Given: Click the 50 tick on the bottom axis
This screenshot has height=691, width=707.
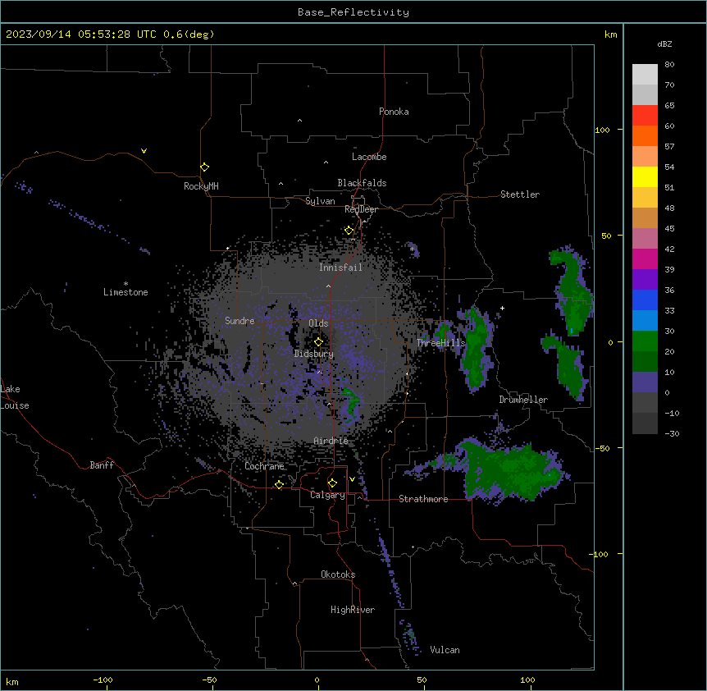Looking at the screenshot, I should 422,680.
